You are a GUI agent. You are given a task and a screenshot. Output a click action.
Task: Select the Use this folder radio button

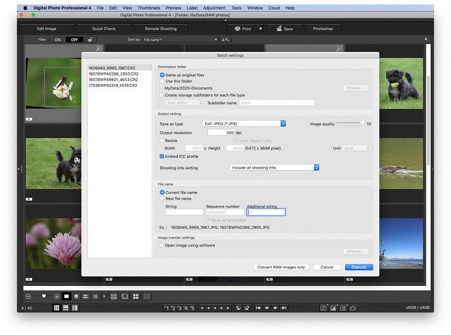pyautogui.click(x=163, y=81)
